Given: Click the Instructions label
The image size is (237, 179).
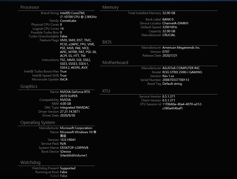Looking at the screenshot, I should [50, 60].
